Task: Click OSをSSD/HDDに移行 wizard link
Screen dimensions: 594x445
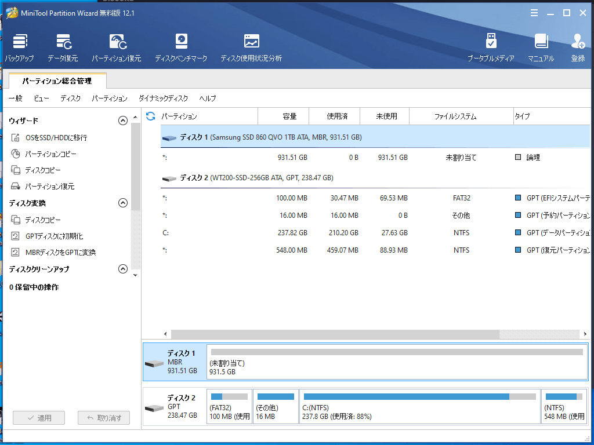Action: (56, 138)
